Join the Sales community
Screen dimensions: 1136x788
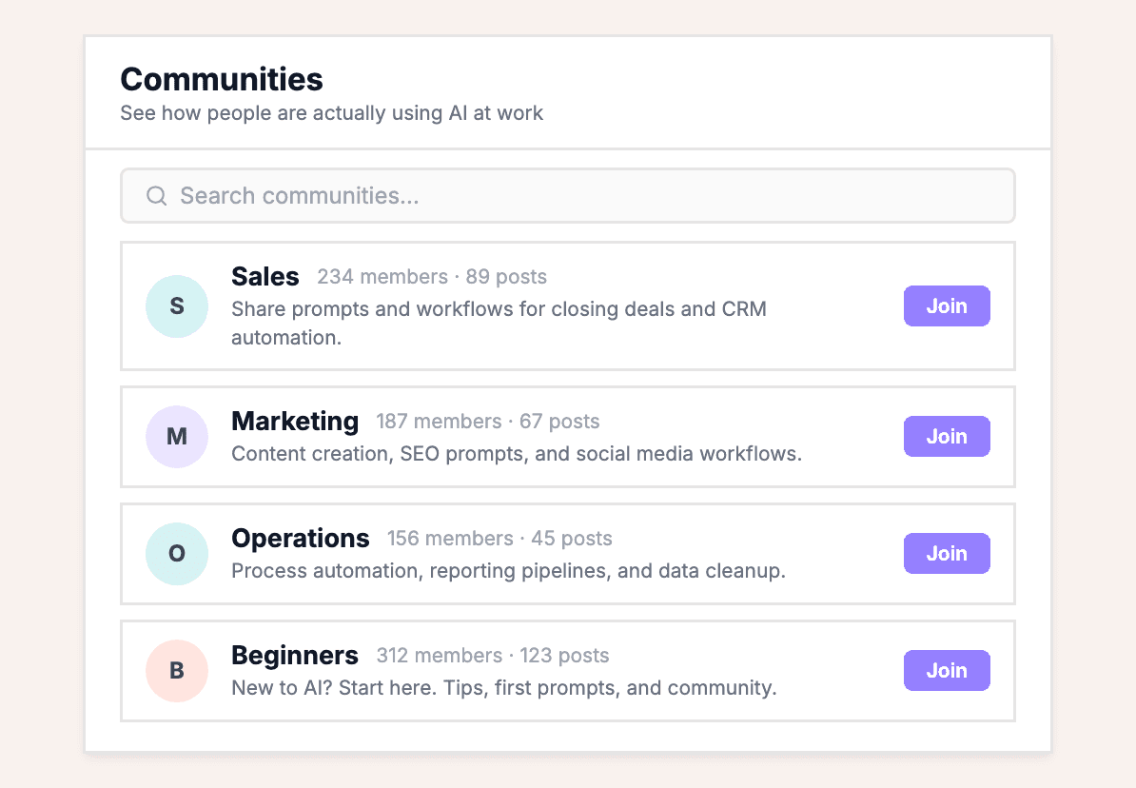tap(946, 306)
